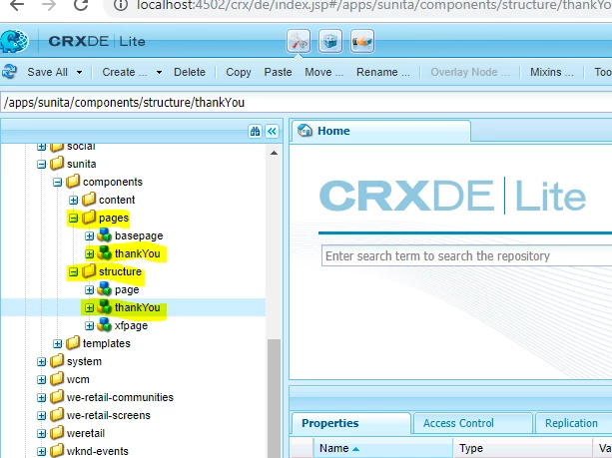Click the basepage component icon
The height and width of the screenshot is (458, 612).
[x=104, y=235]
